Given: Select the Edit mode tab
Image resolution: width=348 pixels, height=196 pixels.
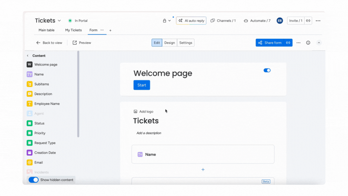Looking at the screenshot, I should pos(157,43).
